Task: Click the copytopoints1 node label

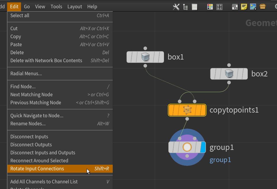Action: 234,110
